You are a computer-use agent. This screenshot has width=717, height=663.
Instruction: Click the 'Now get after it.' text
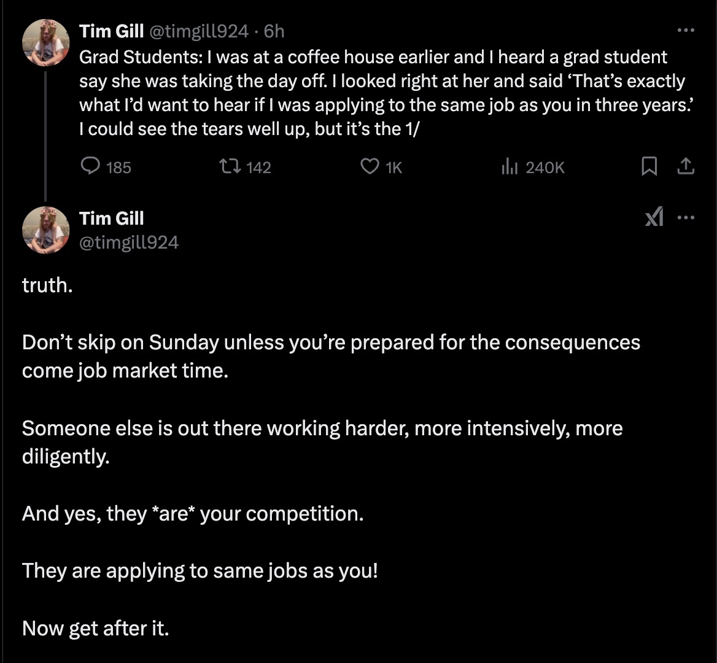pos(95,628)
